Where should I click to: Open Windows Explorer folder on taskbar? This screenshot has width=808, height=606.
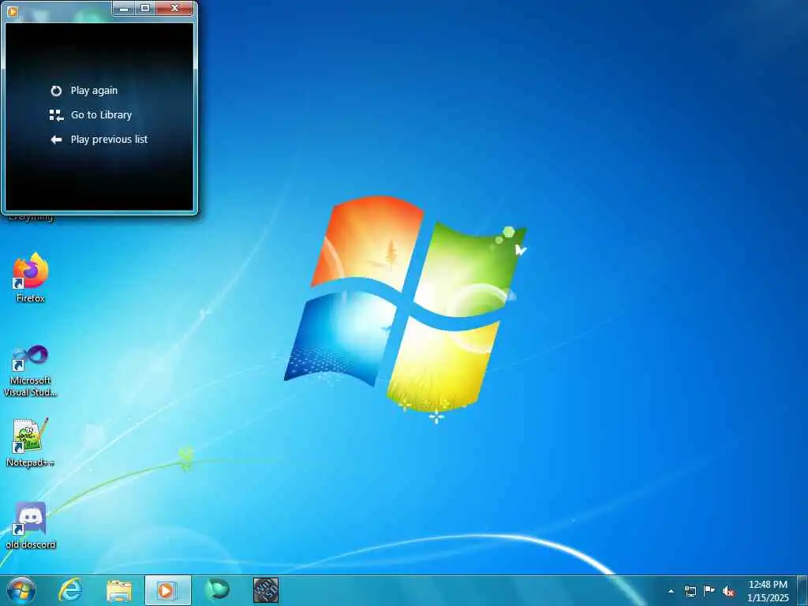(119, 590)
